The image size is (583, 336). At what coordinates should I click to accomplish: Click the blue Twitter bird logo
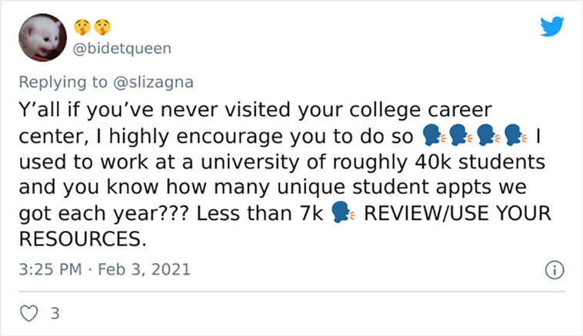coord(552,26)
